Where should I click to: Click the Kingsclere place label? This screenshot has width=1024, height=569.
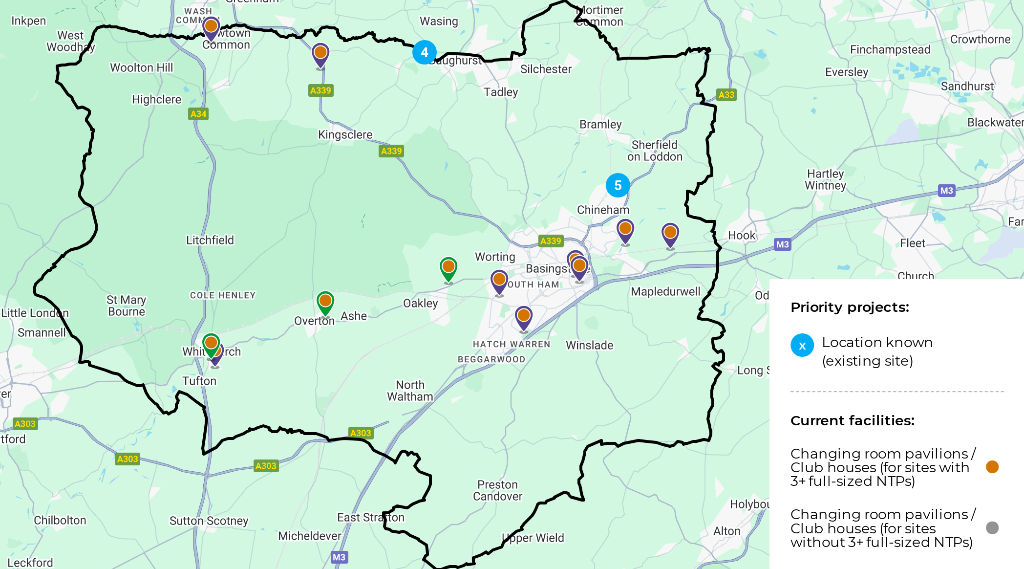tap(345, 134)
